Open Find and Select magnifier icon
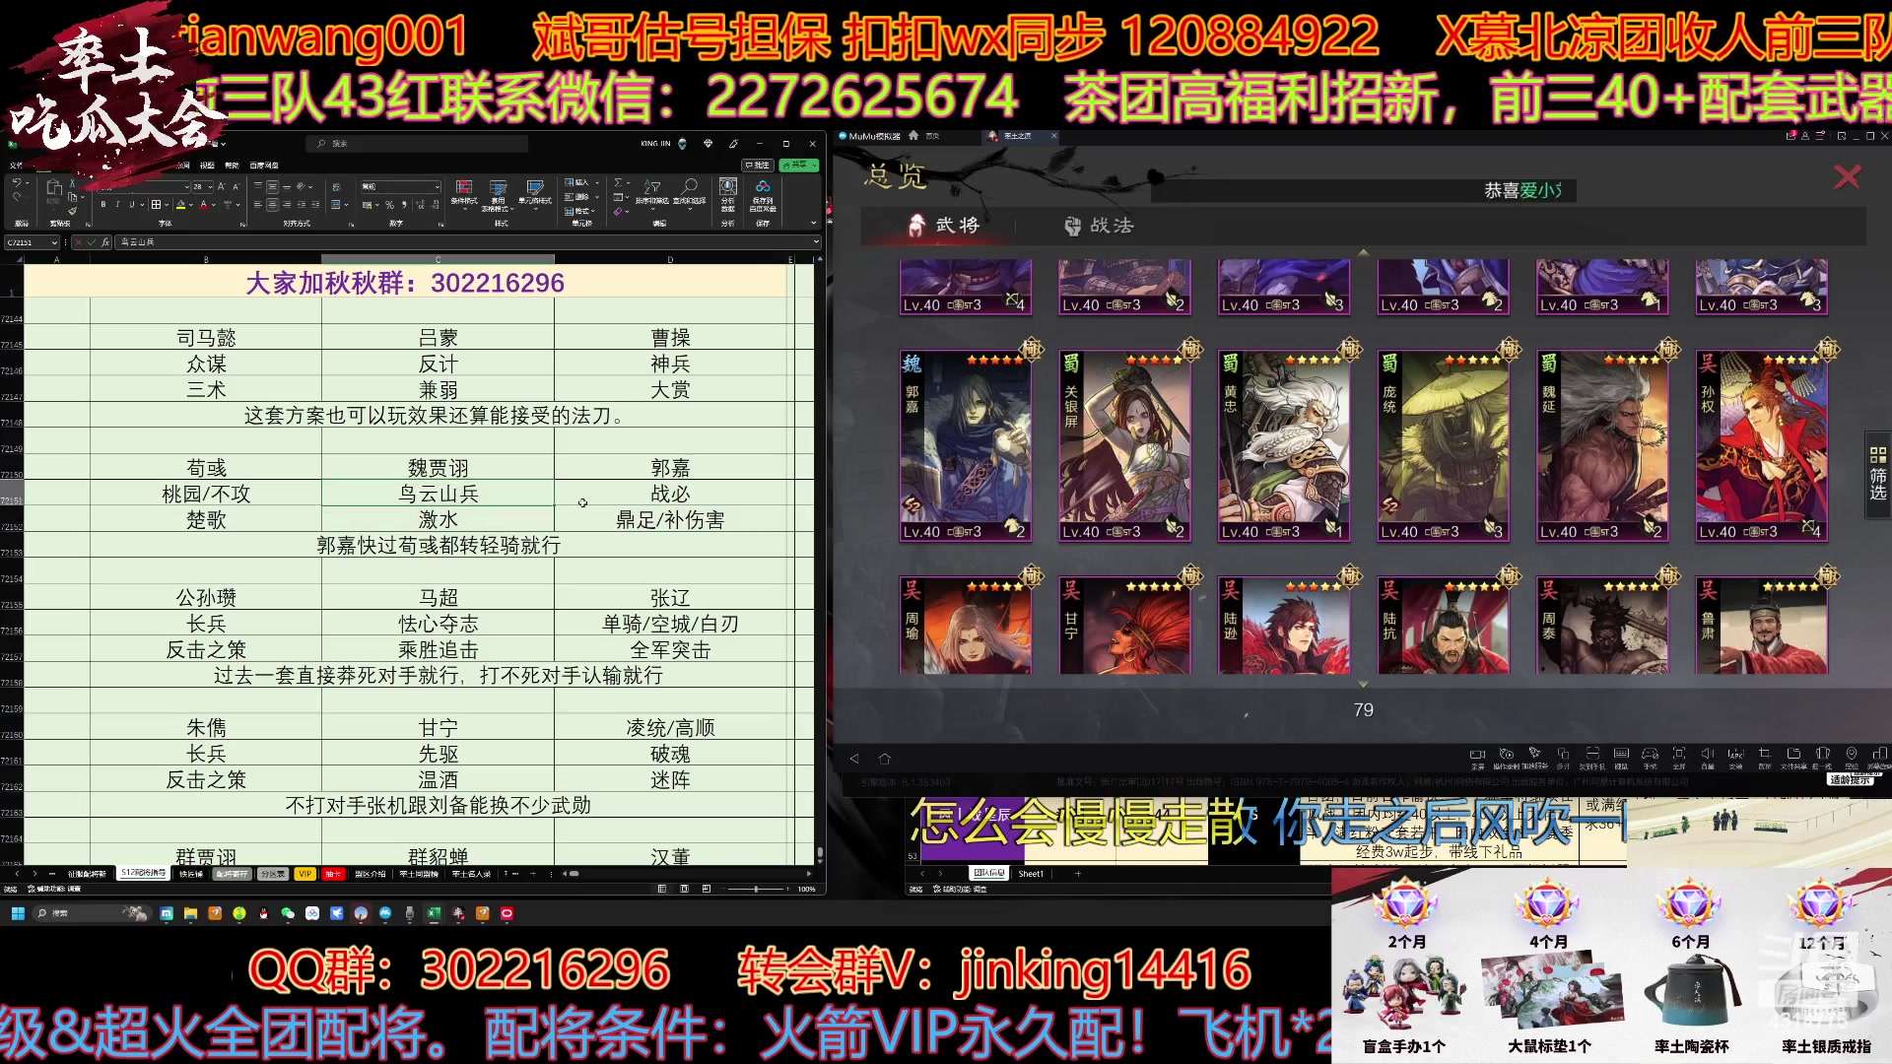 [x=689, y=186]
